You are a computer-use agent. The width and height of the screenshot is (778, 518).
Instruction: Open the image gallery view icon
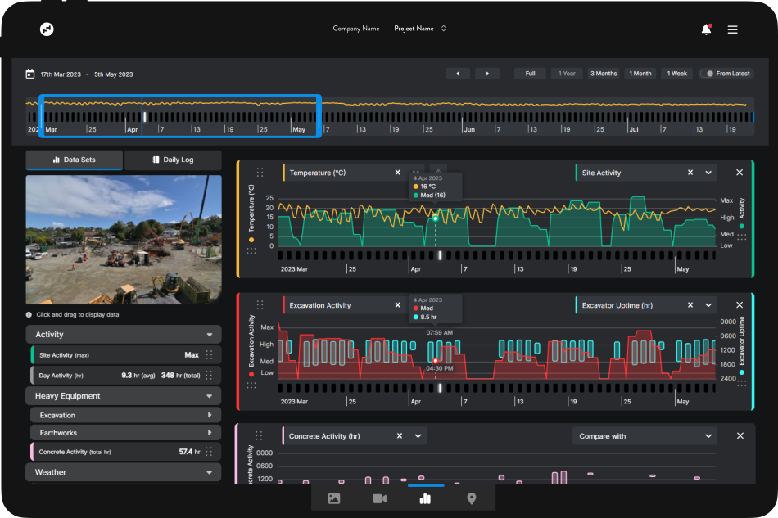333,497
